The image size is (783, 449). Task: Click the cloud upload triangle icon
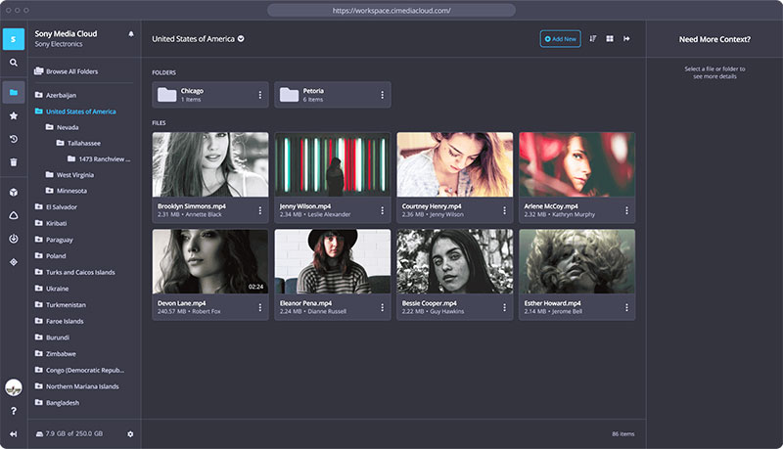pyautogui.click(x=14, y=215)
